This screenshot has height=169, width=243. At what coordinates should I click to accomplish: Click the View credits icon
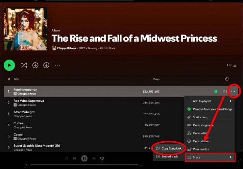pos(189,149)
